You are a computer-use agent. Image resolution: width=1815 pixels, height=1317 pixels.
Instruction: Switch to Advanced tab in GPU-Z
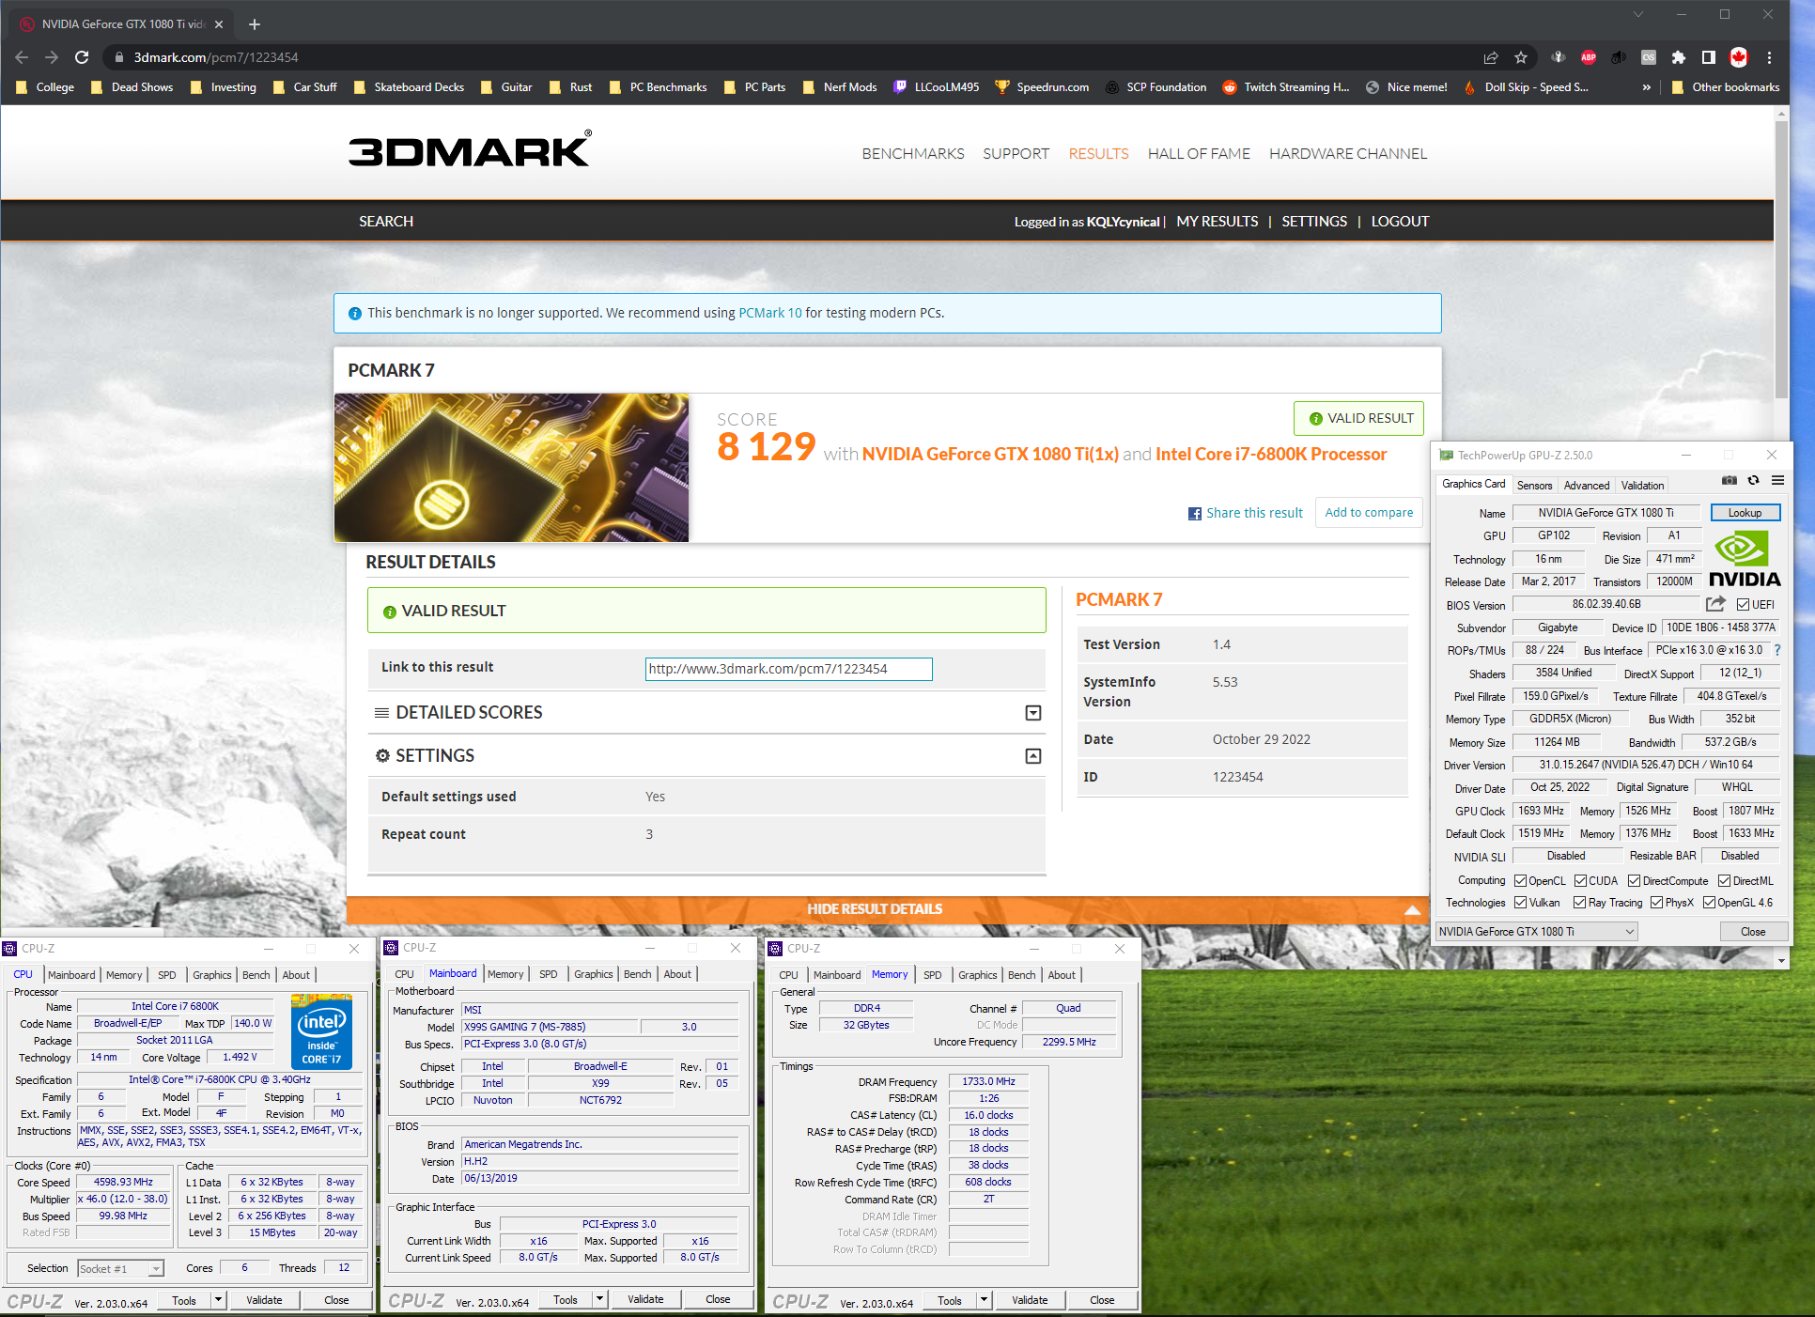pyautogui.click(x=1587, y=486)
